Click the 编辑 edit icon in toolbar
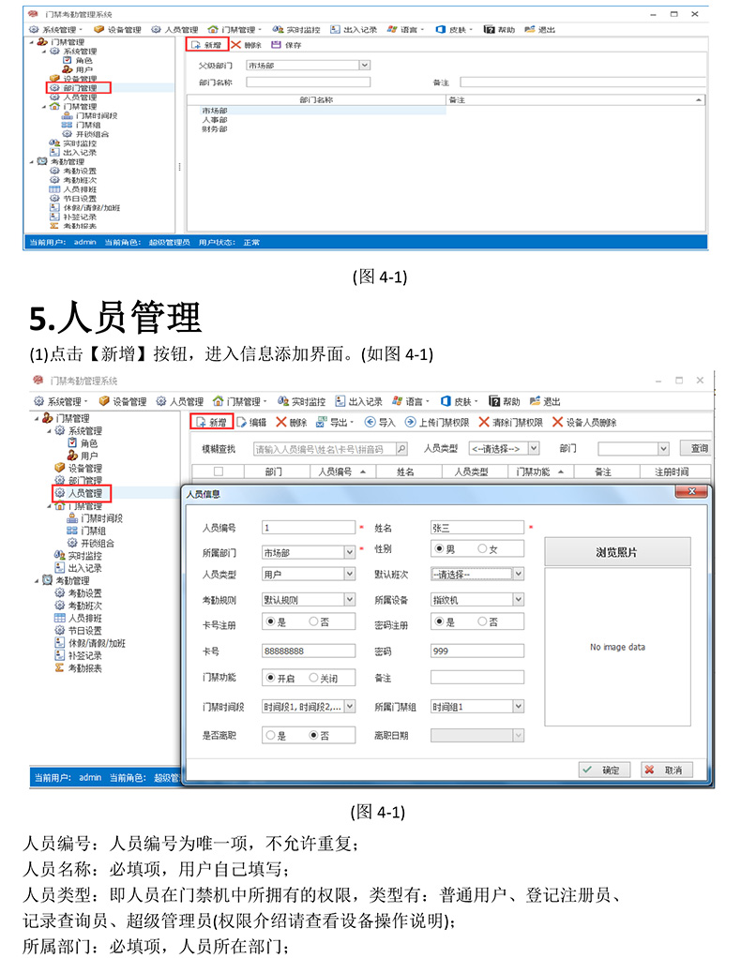The image size is (741, 958). [241, 423]
